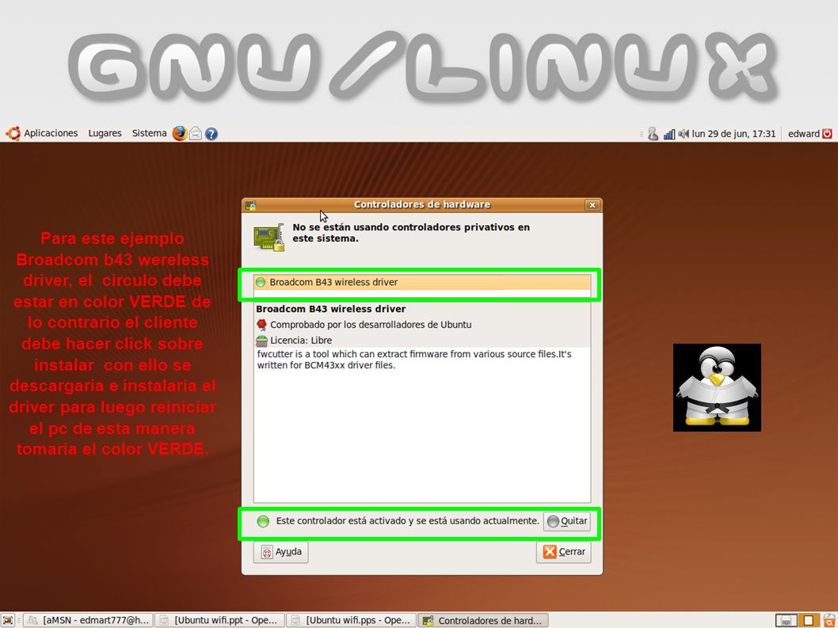
Task: Click 'Este controlador está activado' status text
Action: point(408,521)
